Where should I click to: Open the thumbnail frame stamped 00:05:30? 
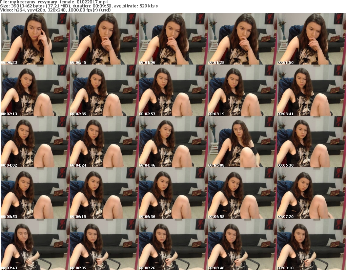[311, 142]
